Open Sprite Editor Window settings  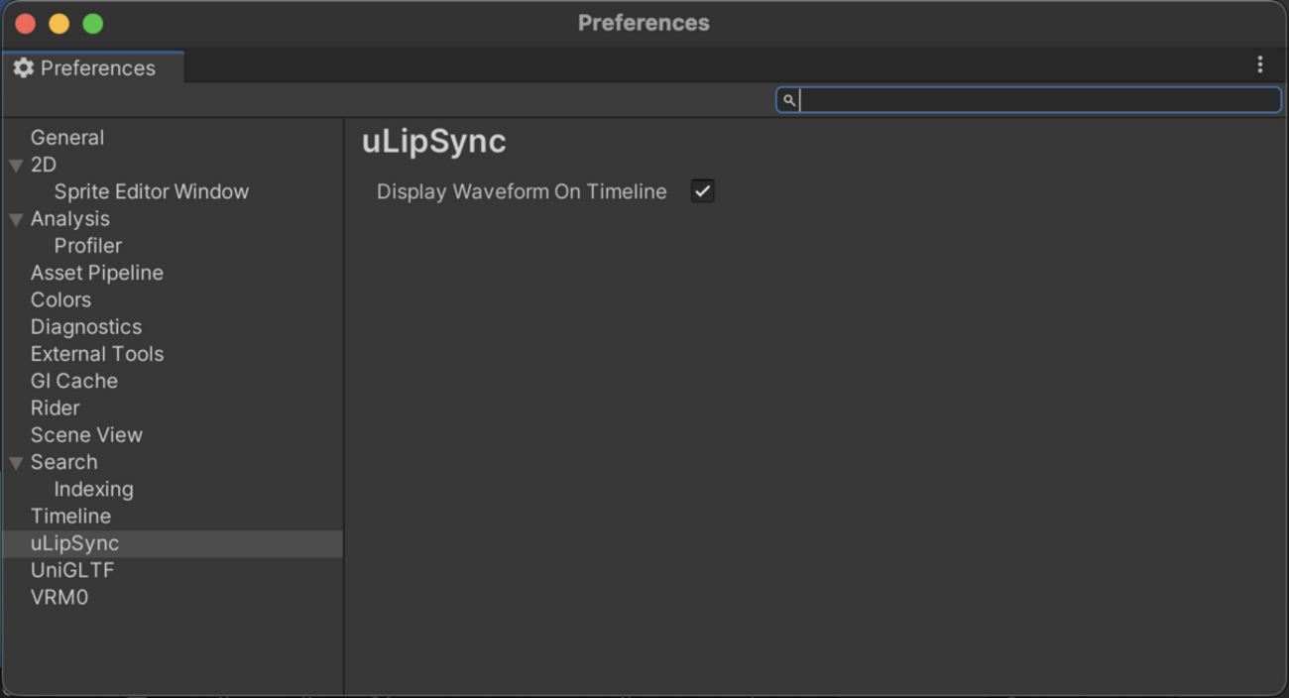[151, 191]
